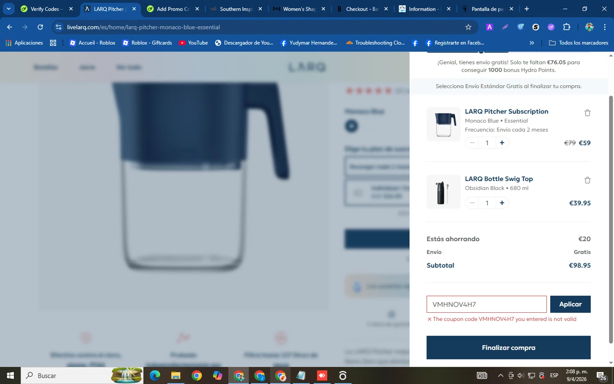The image size is (614, 384).
Task: Open Chrome profile avatar
Action: [x=589, y=27]
